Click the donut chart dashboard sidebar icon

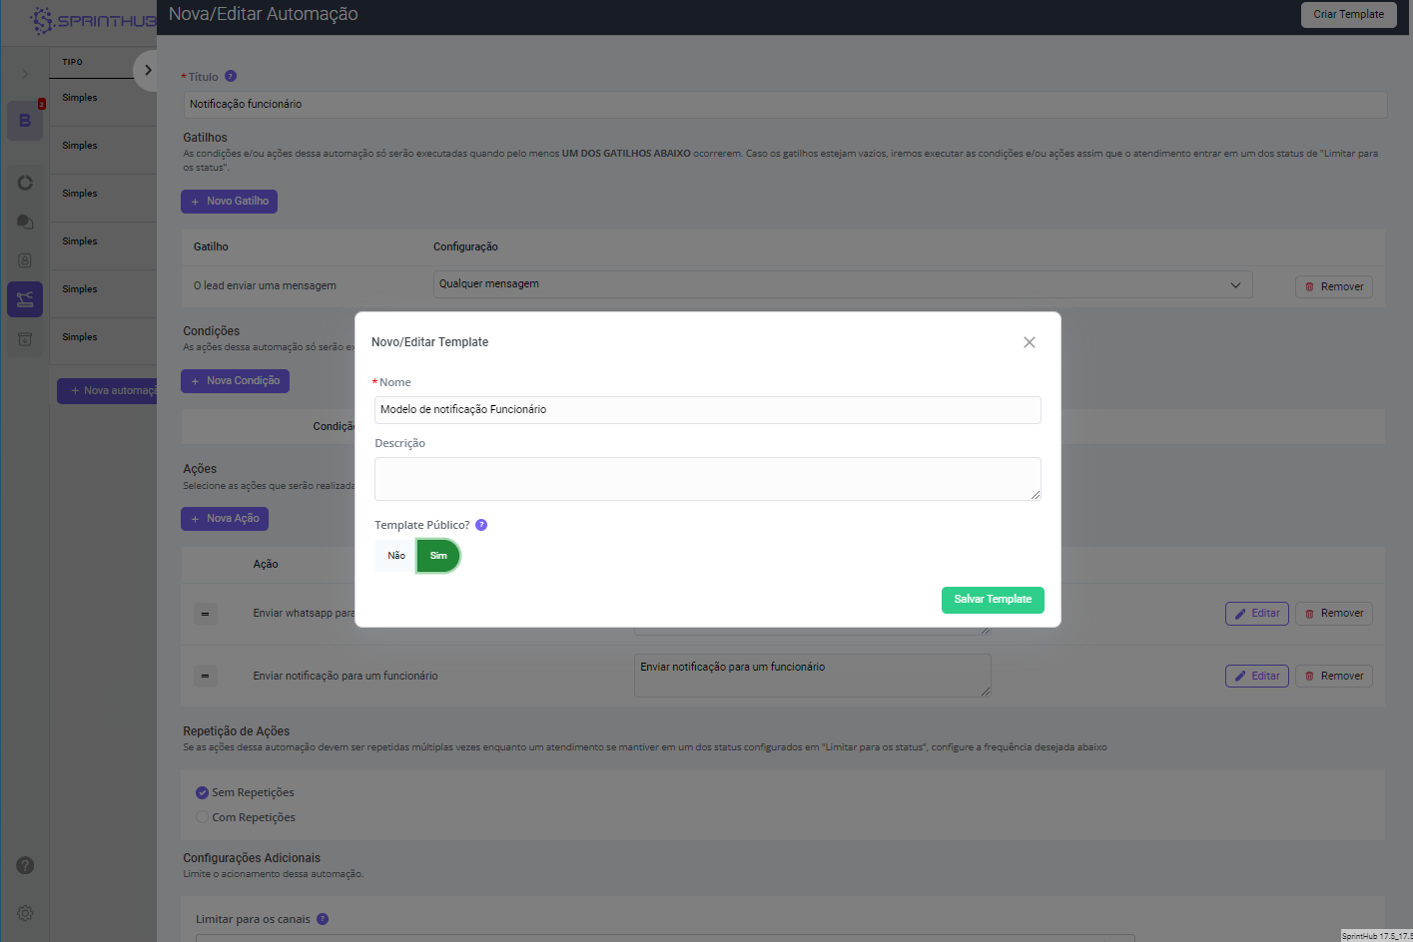pos(25,183)
